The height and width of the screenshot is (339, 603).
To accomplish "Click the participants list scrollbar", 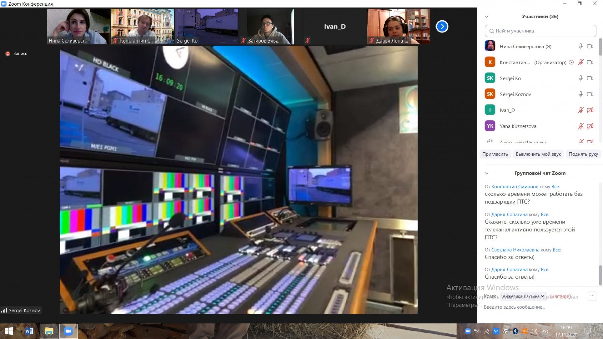I will point(600,47).
